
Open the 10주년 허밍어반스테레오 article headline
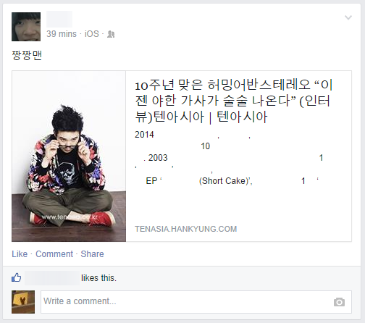[x=233, y=101]
